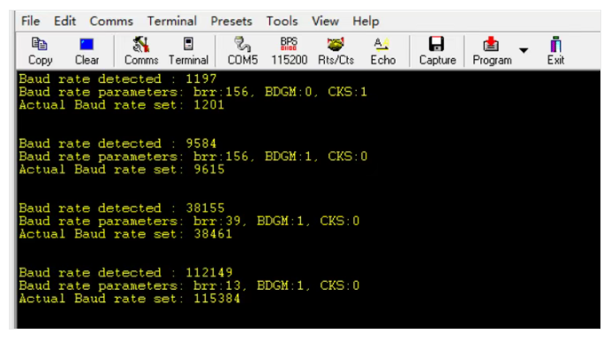The width and height of the screenshot is (611, 341).
Task: Toggle the Rts/Cts handshake icon
Action: tap(336, 51)
